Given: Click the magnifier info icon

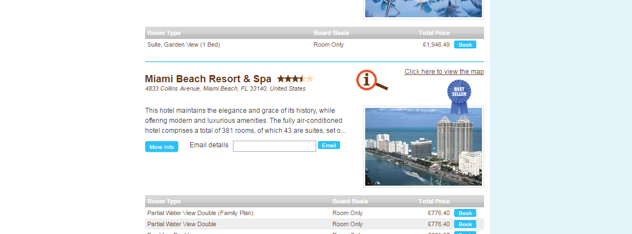Looking at the screenshot, I should click(x=372, y=80).
